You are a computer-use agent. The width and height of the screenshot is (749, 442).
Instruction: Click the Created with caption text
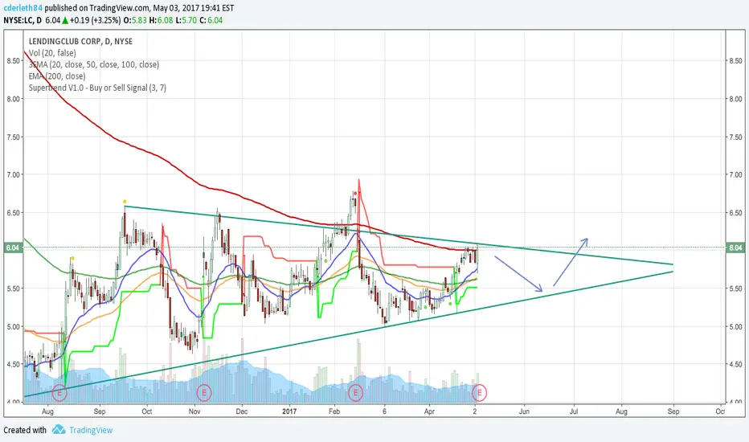[x=25, y=430]
